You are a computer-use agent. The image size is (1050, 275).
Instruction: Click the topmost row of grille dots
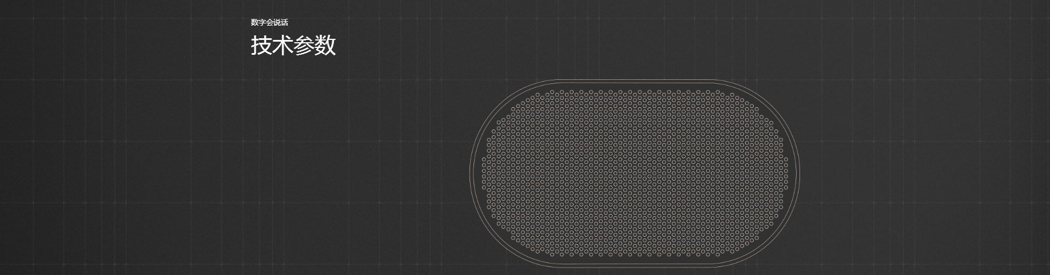point(635,91)
